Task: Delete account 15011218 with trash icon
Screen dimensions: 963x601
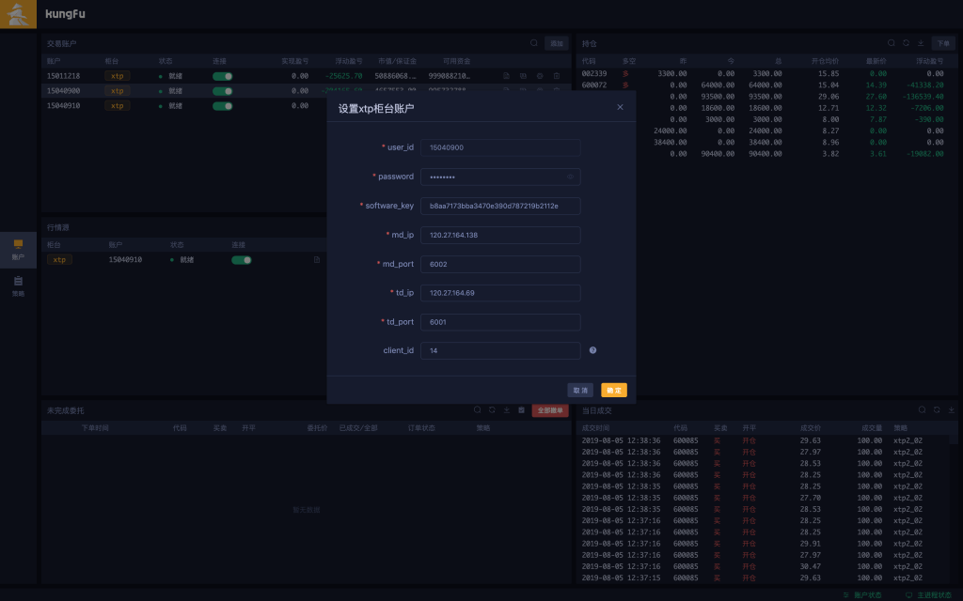Action: pyautogui.click(x=557, y=76)
